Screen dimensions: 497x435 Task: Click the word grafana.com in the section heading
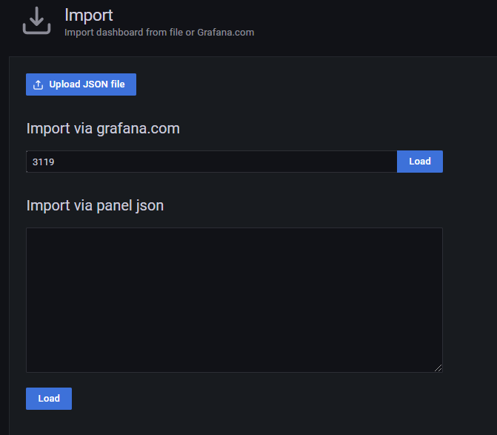(138, 128)
